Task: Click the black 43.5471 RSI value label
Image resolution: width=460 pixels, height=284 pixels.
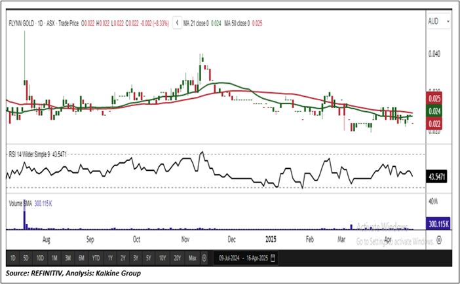Action: point(437,177)
